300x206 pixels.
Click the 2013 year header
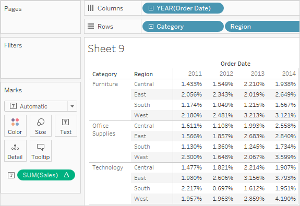pos(258,74)
